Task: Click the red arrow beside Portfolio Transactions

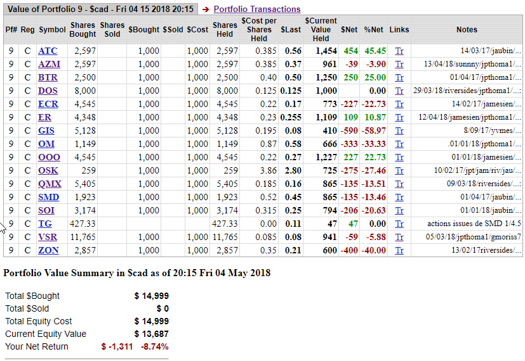Action: tap(206, 9)
